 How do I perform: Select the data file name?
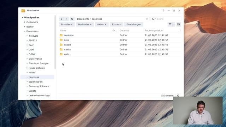tap(66, 40)
